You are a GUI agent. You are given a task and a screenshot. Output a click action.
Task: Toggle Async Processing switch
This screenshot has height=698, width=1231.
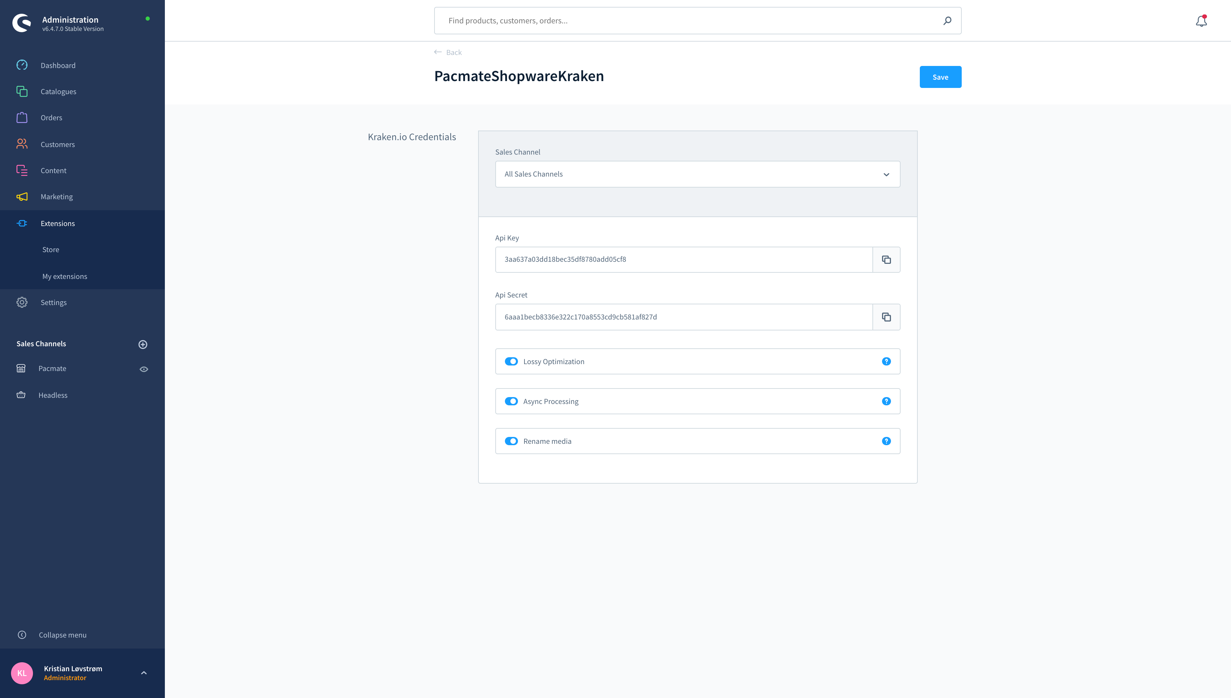tap(511, 401)
